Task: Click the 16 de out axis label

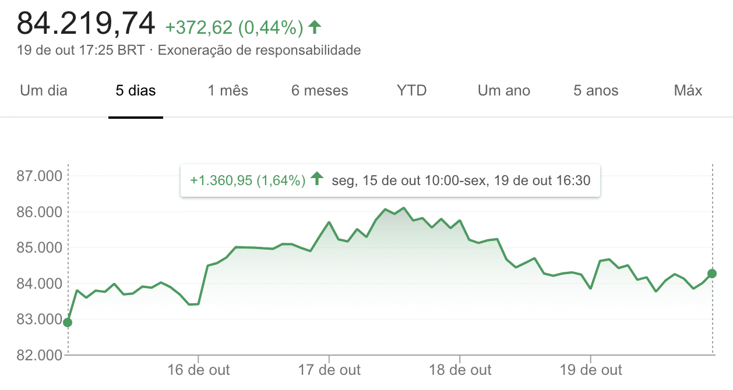Action: pyautogui.click(x=199, y=370)
